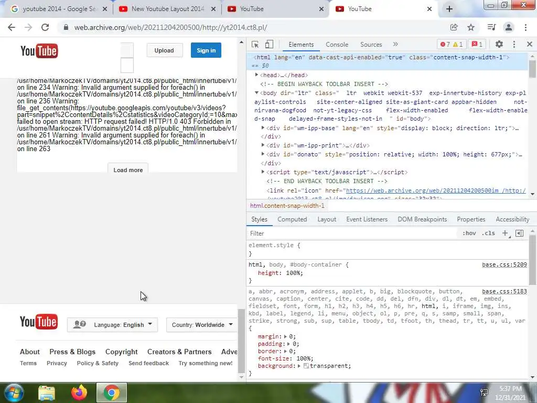Open the errors and warnings counter

tap(452, 44)
